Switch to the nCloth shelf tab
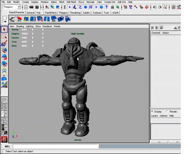187x154 pixels. pos(115,13)
